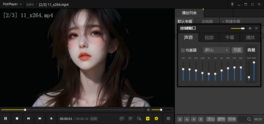The image size is (264, 124).
Task: Enable 3D video mode
Action: coord(130,118)
